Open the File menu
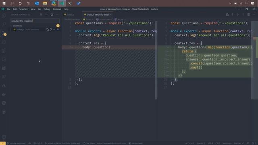Screen dimensions: 258x145 (8, 9)
